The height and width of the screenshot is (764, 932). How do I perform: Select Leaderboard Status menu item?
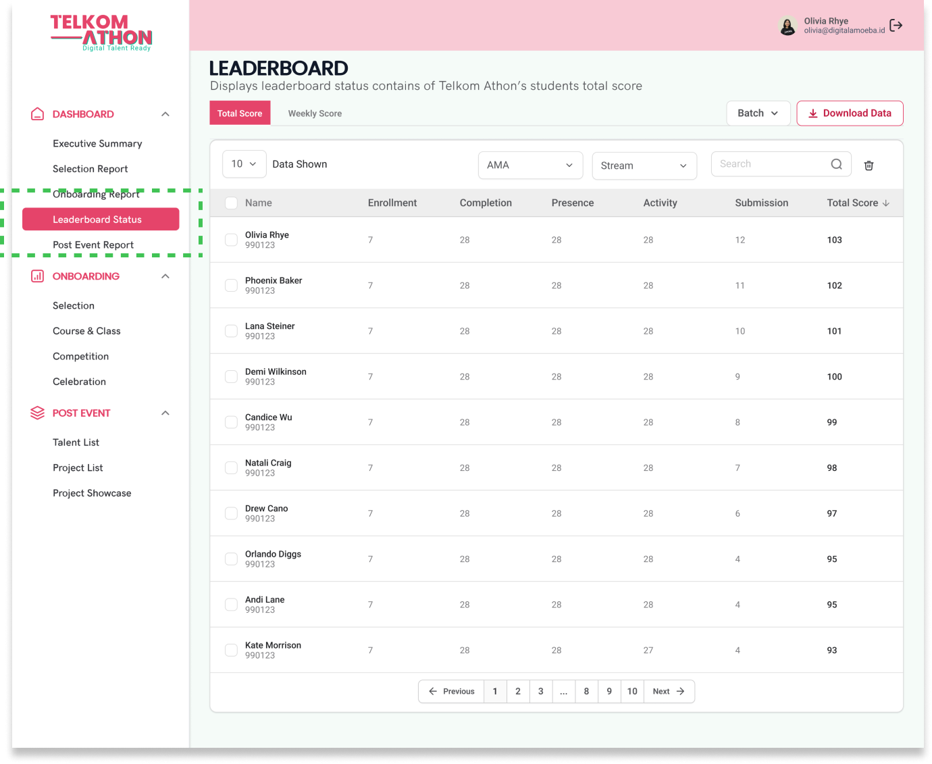[x=101, y=219]
